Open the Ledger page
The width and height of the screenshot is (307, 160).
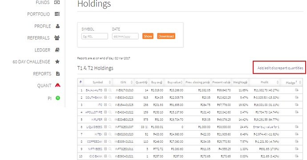[42, 50]
